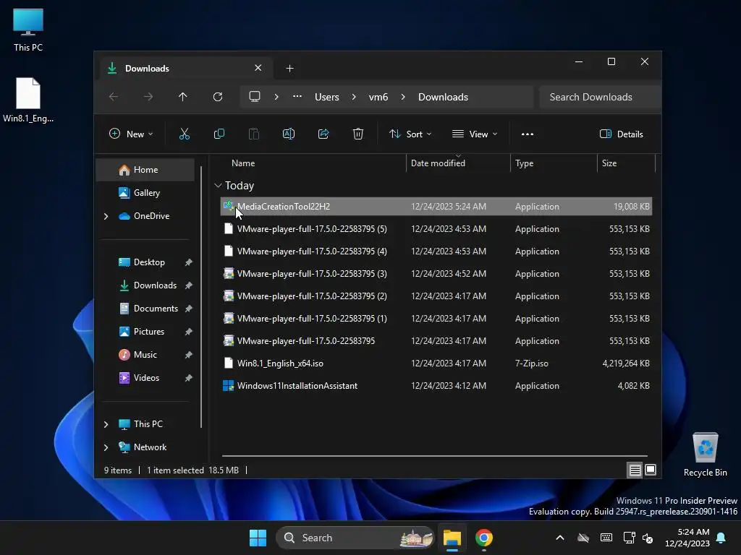Viewport: 741px width, 555px height.
Task: Click the File Explorer taskbar icon
Action: [x=452, y=538]
